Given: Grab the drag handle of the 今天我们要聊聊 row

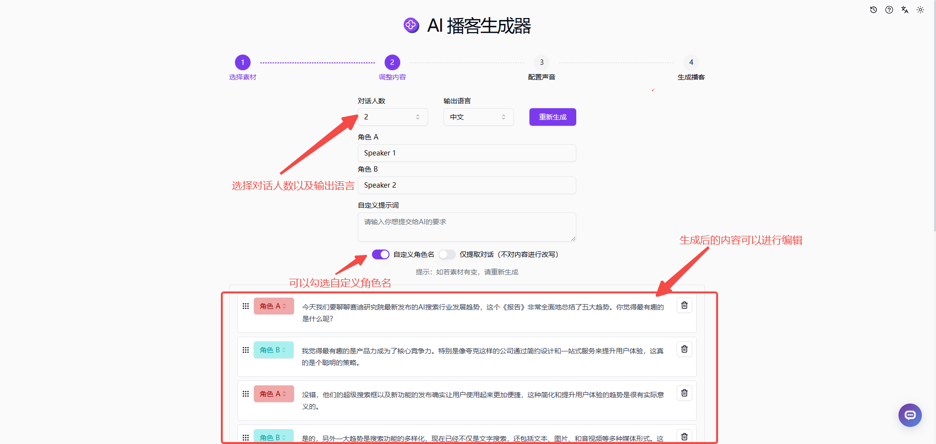Looking at the screenshot, I should tap(246, 306).
